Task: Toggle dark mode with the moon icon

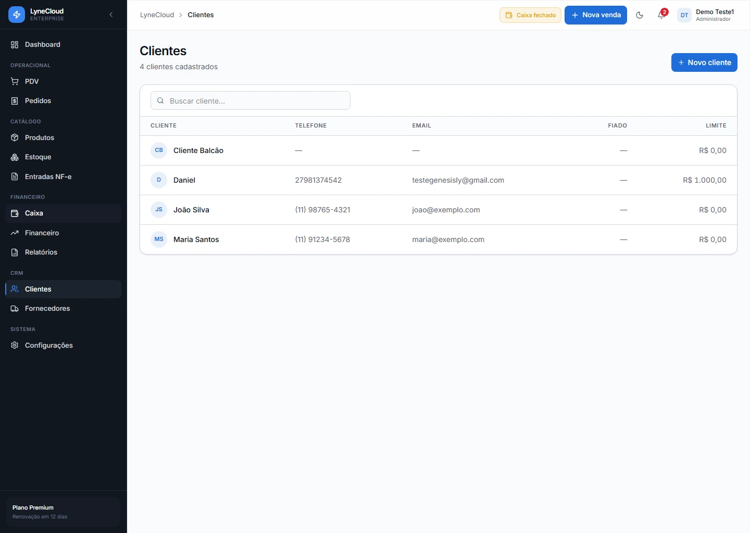Action: tap(640, 15)
